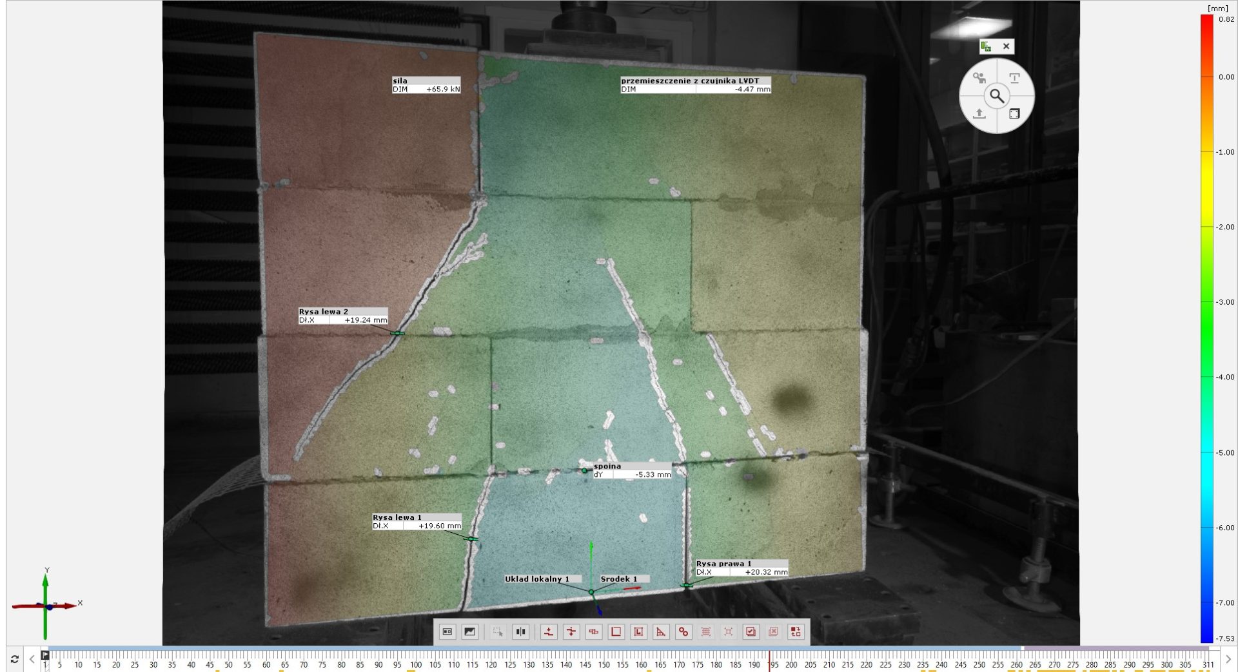Click the fullscreen frame icon in radial menu

point(1014,114)
